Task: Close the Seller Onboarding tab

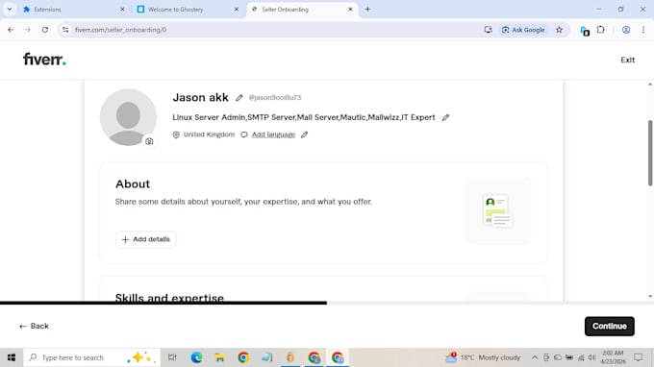Action: pos(350,10)
